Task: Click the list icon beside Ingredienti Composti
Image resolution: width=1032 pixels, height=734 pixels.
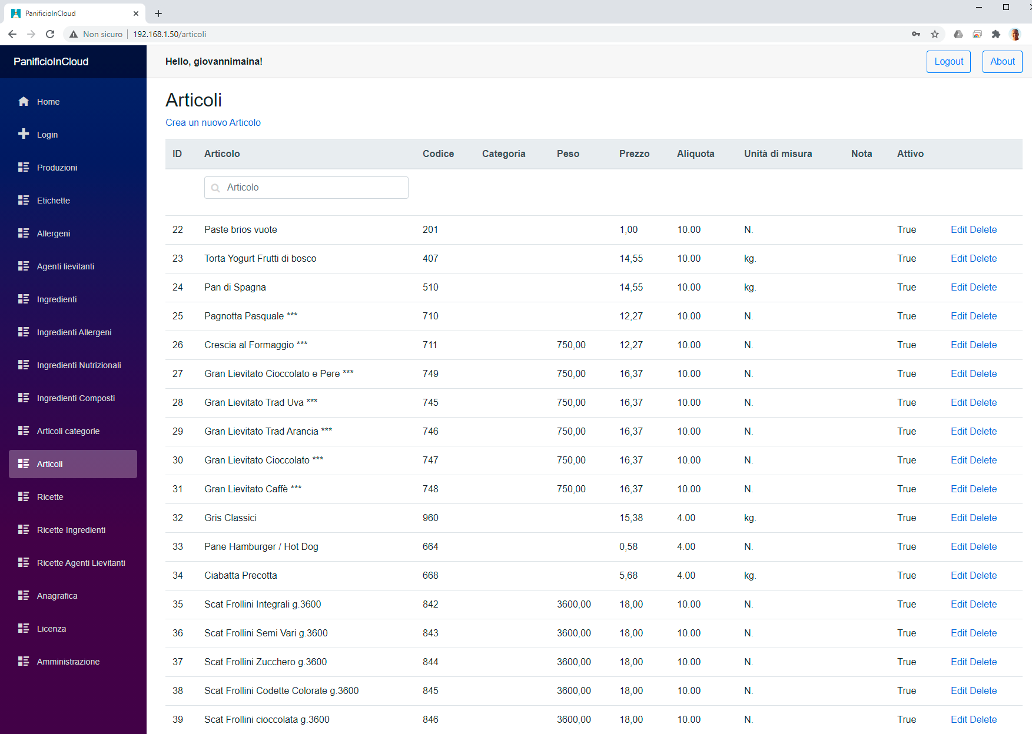Action: pos(24,398)
